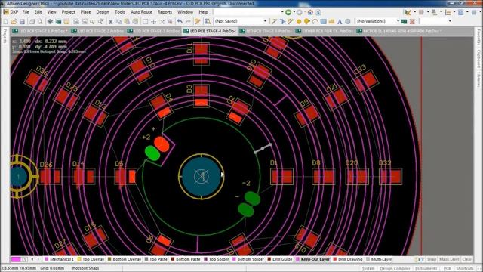The width and height of the screenshot is (483, 272).
Task: Open the Shortcuts panel button
Action: coord(464,269)
